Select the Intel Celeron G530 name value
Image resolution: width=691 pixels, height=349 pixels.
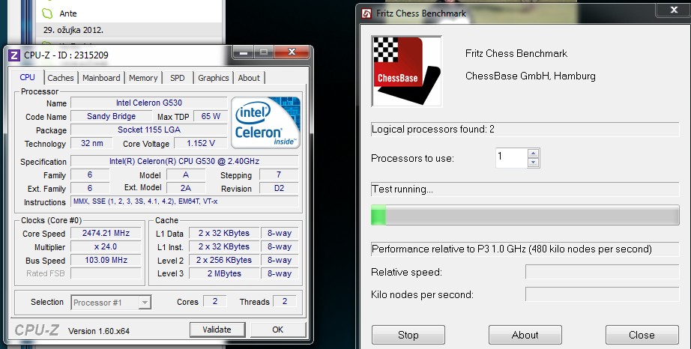coord(149,103)
